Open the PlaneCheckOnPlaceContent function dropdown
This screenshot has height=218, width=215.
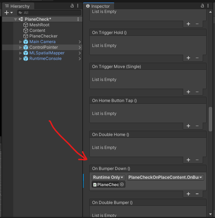click(x=165, y=177)
